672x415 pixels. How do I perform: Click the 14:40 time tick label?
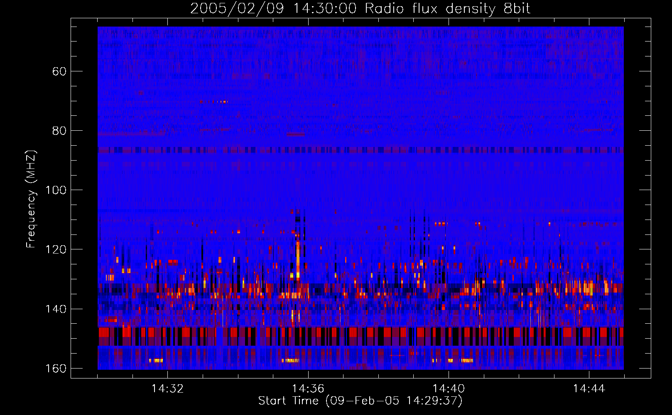point(449,389)
